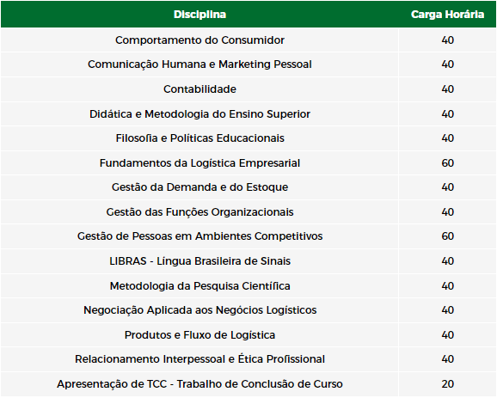Screen dimensions: 497x398
Task: Select Negociação Aplicada aos Negócios Logísticos
Action: pyautogui.click(x=199, y=310)
